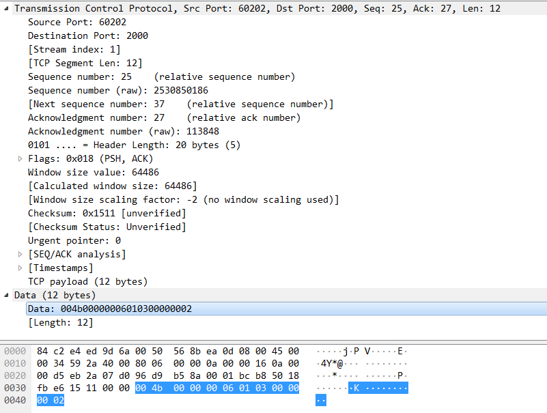The height and width of the screenshot is (413, 547).
Task: Click highlighted hex bytes 00 4b
Action: (x=149, y=388)
